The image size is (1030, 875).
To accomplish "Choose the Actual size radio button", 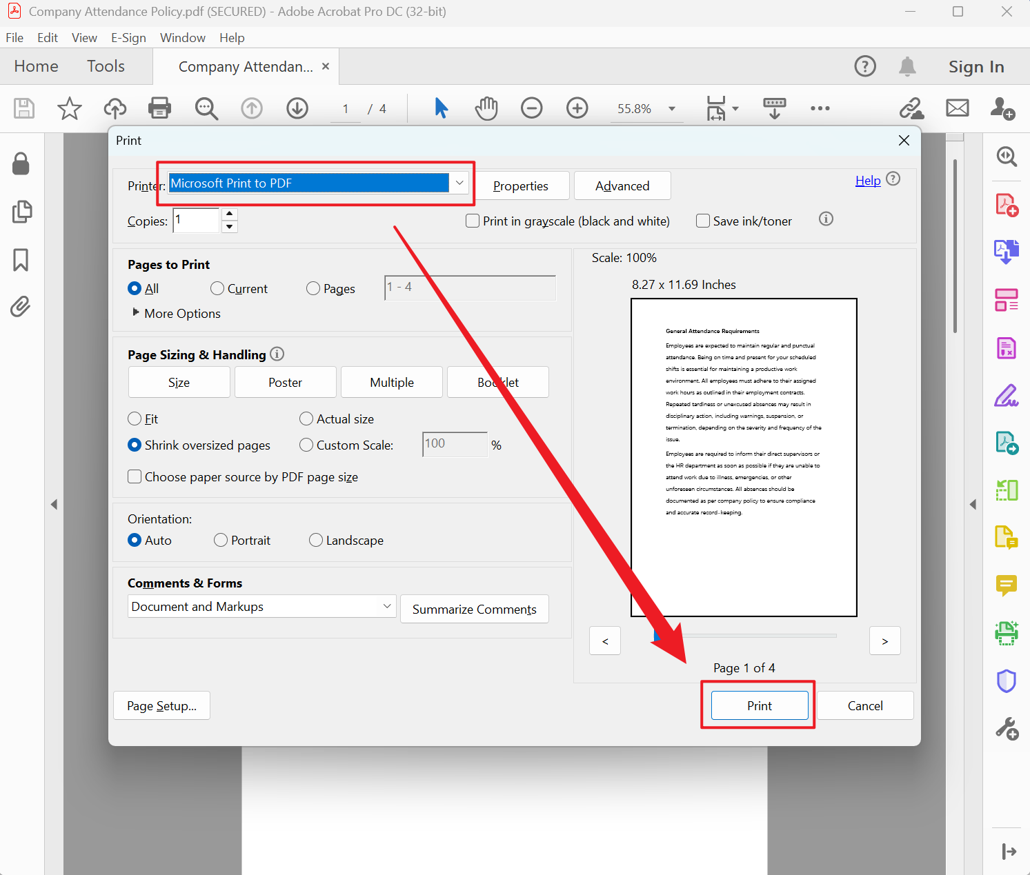I will point(306,419).
